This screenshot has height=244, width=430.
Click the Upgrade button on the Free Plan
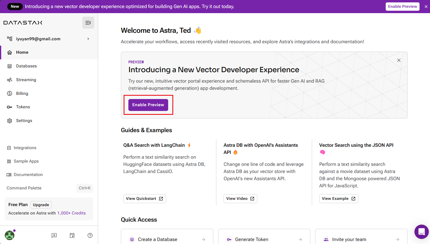coord(41,205)
